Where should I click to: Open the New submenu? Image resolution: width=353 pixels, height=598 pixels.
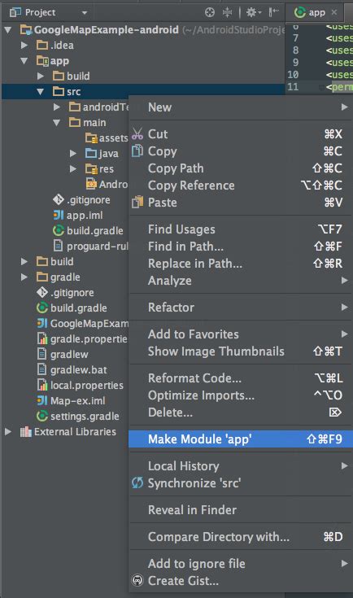239,107
